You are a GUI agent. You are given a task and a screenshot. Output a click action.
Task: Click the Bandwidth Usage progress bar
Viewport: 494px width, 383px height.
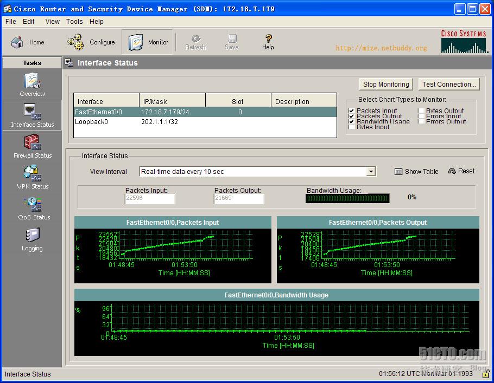[347, 198]
